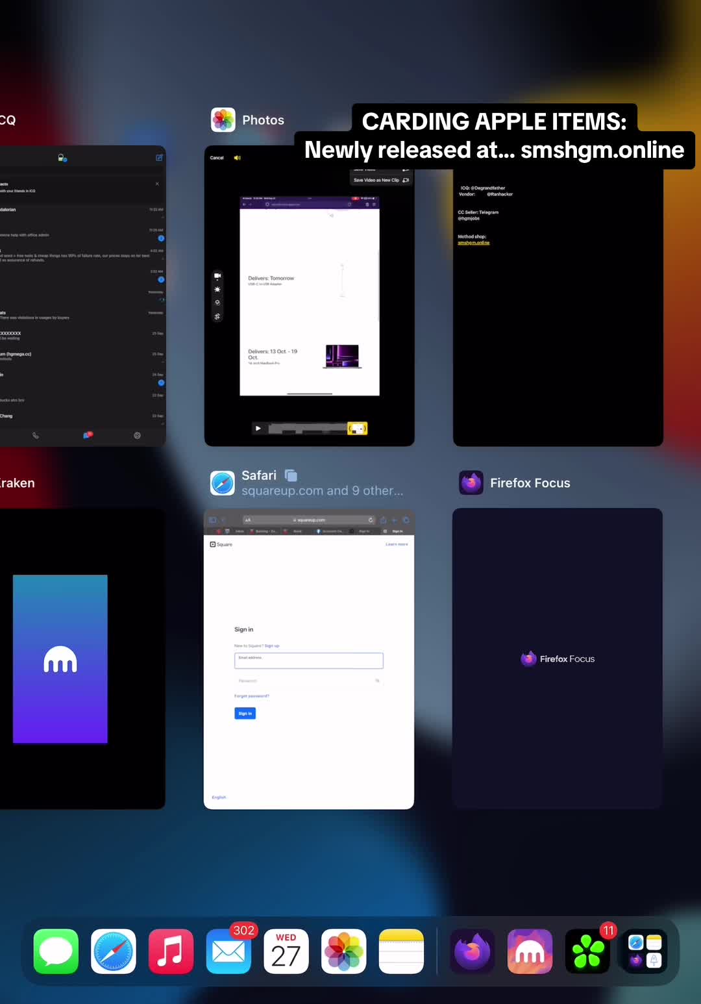Open Photos app in the dock
This screenshot has height=1004, width=701.
point(343,951)
